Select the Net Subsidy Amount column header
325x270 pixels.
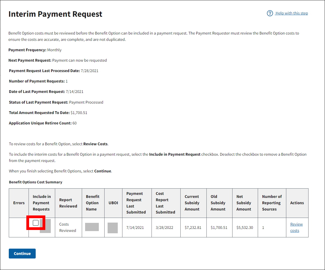pos(244,203)
